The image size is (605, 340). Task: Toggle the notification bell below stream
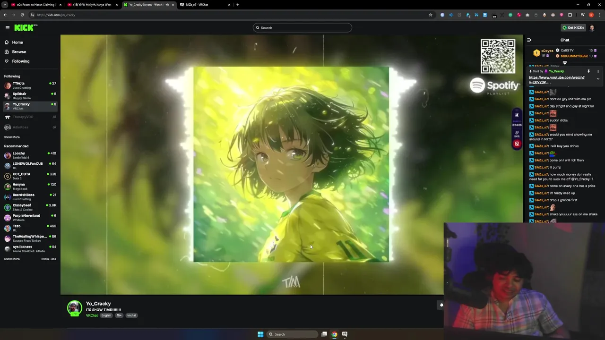441,305
